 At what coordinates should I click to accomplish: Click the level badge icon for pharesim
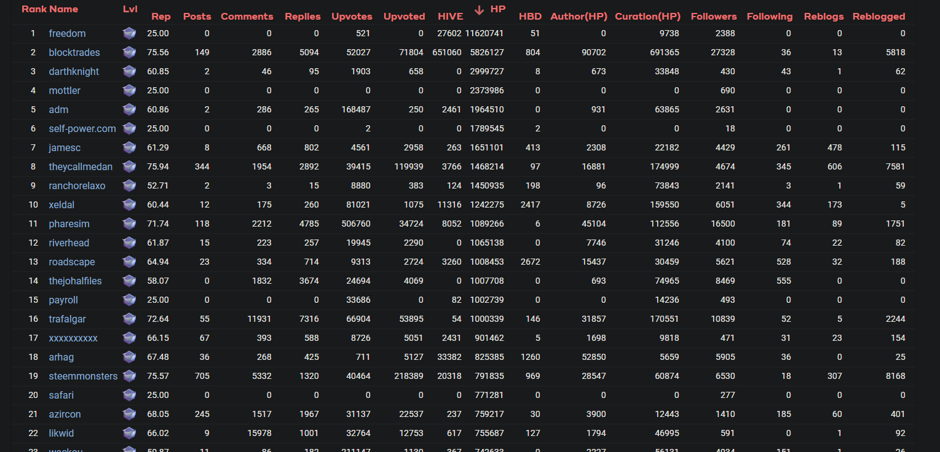click(129, 224)
